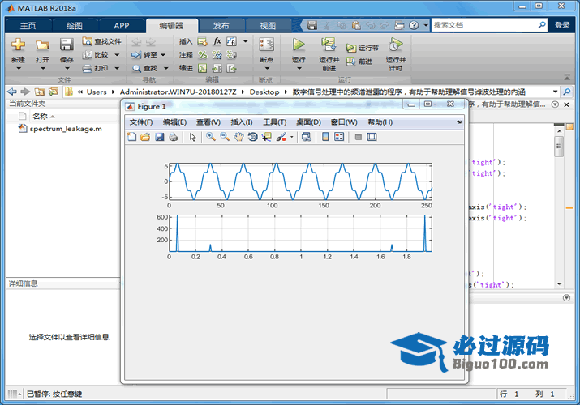Expand the Open (打开) dropdown arrow
This screenshot has height=405, width=580.
[42, 68]
